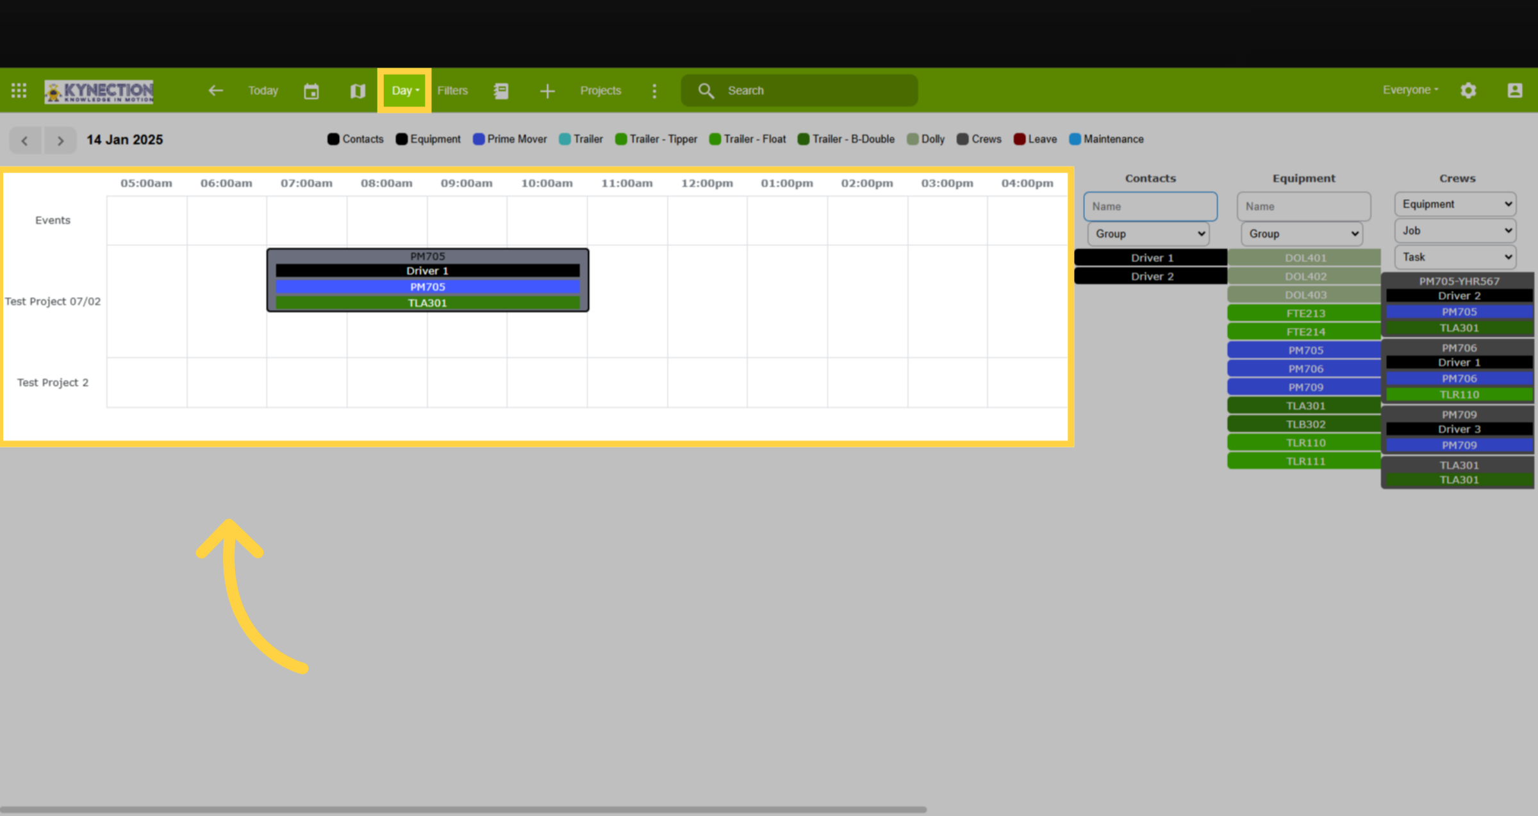The height and width of the screenshot is (816, 1538).
Task: Toggle the Dolly legend item
Action: click(926, 139)
